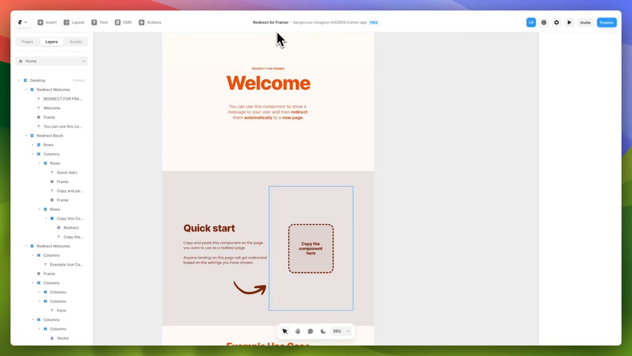
Task: Click the Quick start heading on canvas
Action: 209,228
